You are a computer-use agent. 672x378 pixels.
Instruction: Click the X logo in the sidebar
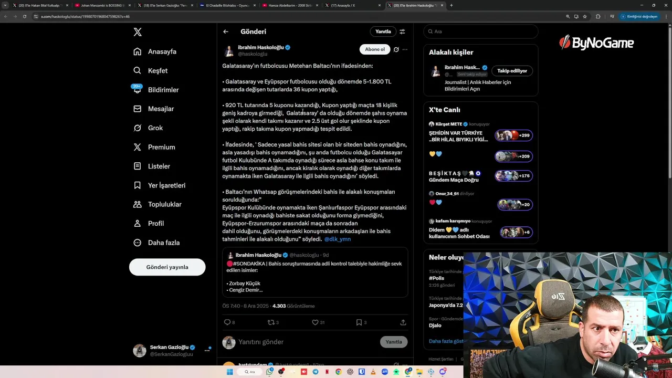(138, 32)
